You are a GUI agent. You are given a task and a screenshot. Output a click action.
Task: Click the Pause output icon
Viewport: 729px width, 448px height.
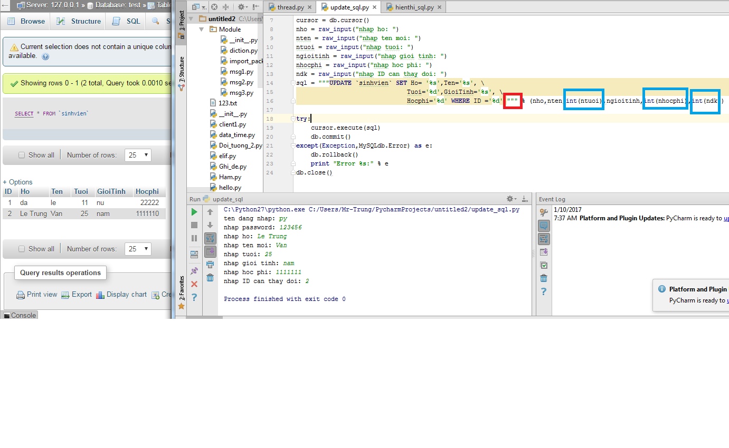[194, 238]
